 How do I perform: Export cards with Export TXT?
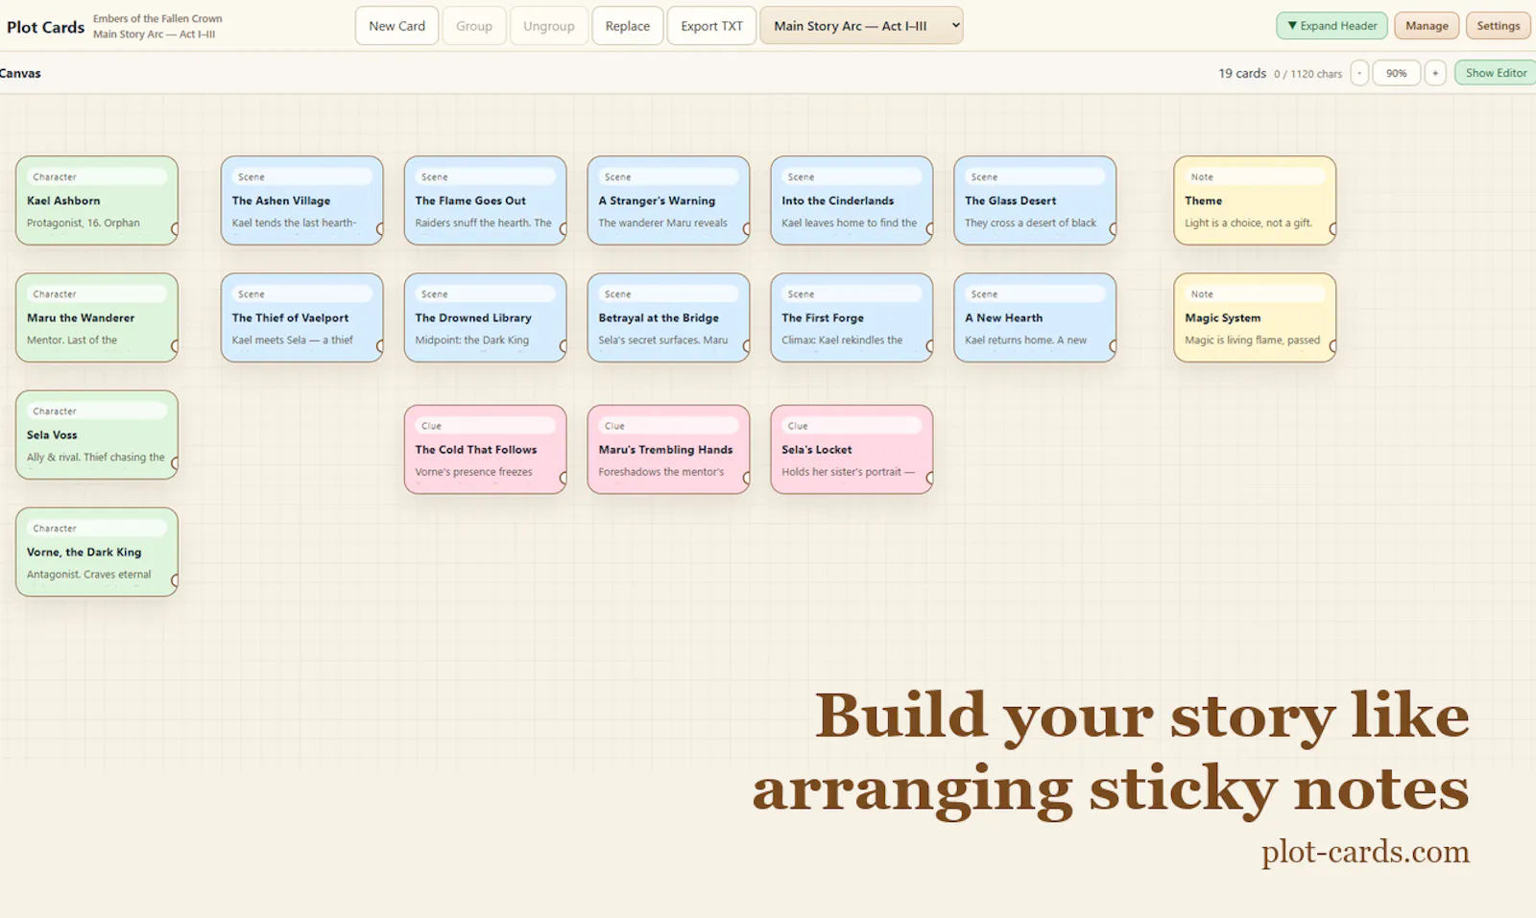click(x=711, y=26)
